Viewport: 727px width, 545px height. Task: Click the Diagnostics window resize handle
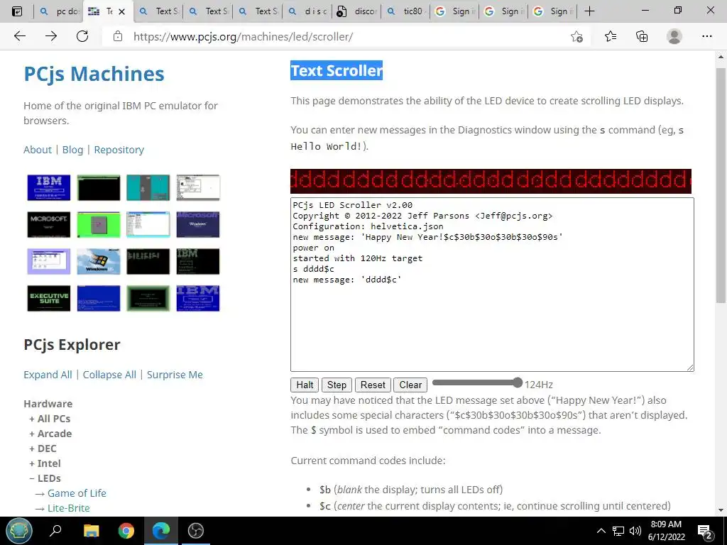(x=690, y=368)
